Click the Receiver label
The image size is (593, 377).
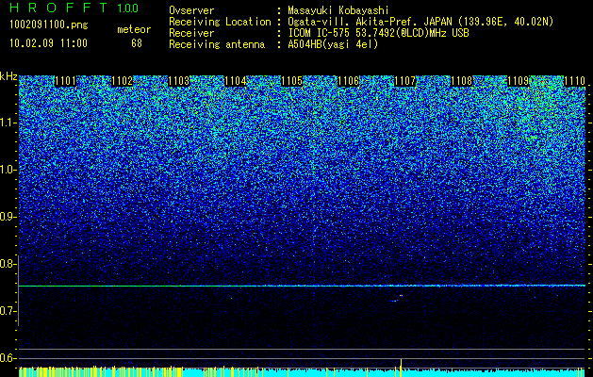(191, 33)
